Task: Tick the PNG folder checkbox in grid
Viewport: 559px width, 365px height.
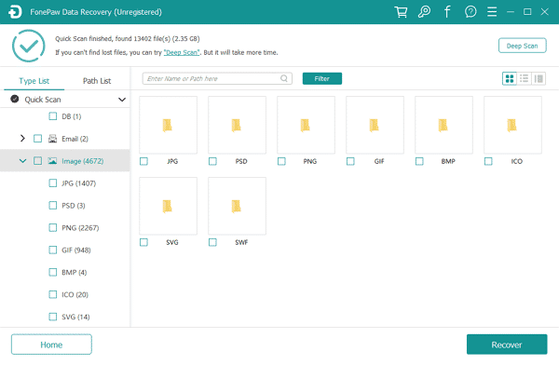Action: tap(281, 161)
